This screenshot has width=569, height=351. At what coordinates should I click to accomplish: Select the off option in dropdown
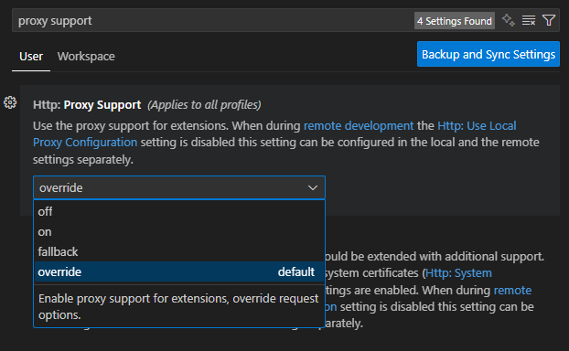pos(179,211)
